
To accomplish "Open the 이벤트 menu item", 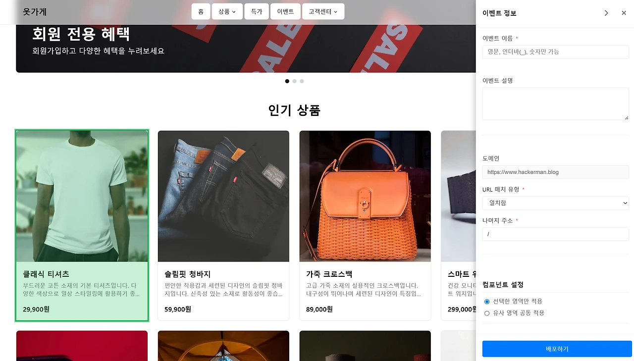I will pos(285,11).
